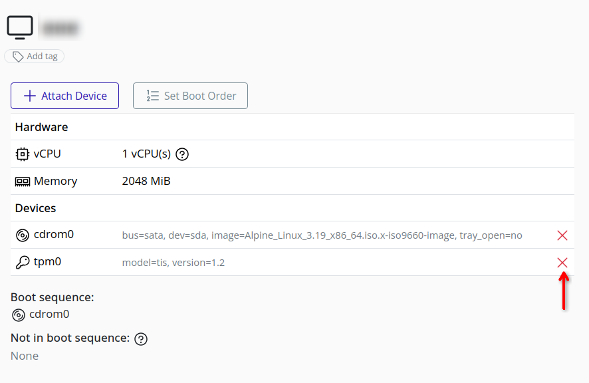Click the tpm0 device name
The height and width of the screenshot is (383, 589).
47,261
